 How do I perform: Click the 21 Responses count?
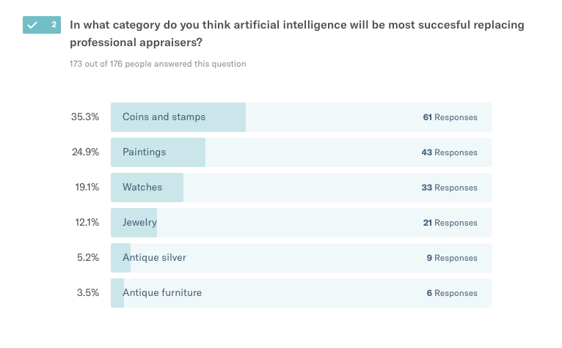[450, 223]
